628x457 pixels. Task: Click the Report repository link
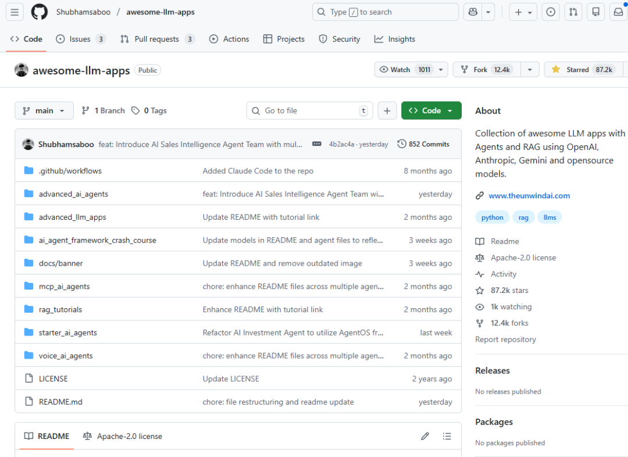click(505, 339)
